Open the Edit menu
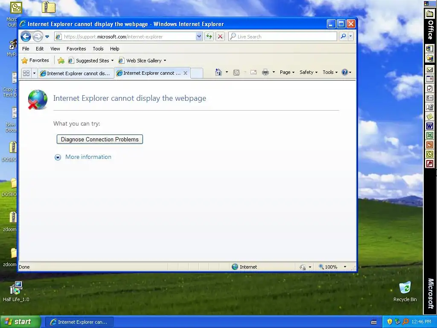This screenshot has width=437, height=328. click(x=40, y=49)
